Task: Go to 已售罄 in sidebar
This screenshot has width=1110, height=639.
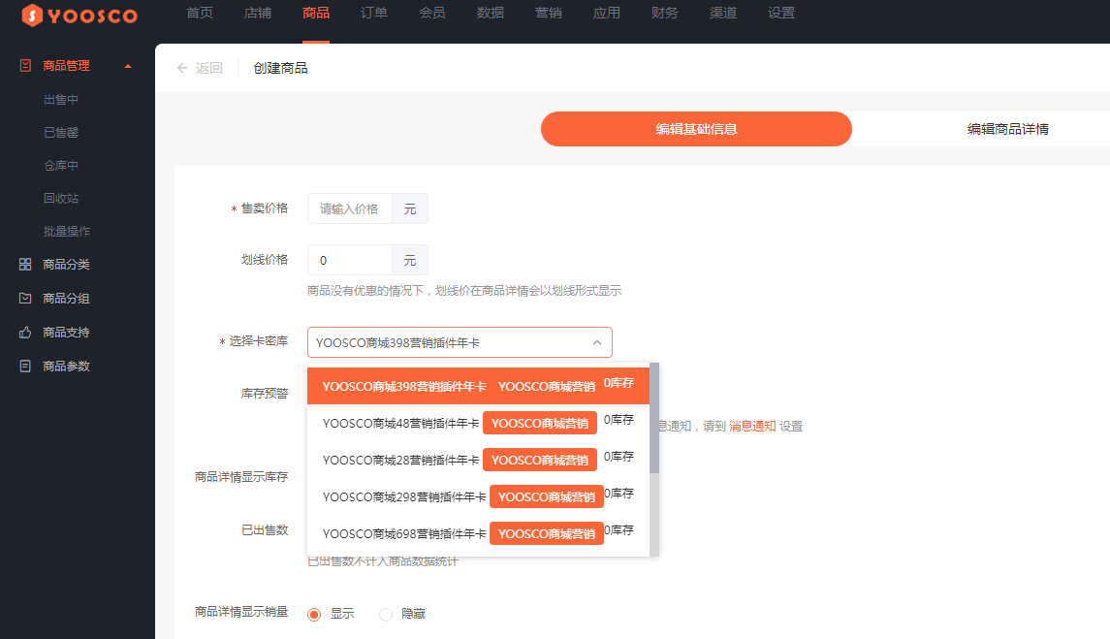Action: [x=61, y=133]
